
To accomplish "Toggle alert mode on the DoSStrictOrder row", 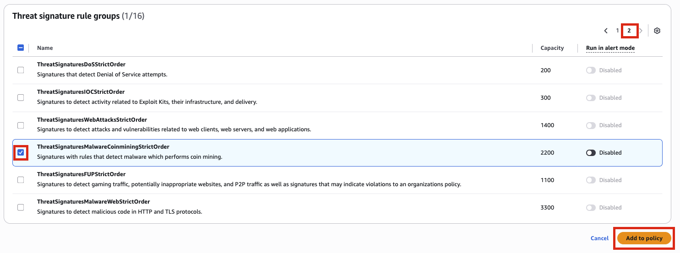I will coord(591,70).
